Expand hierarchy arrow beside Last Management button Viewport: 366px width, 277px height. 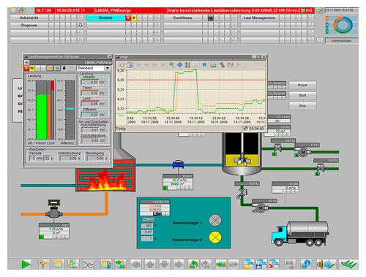311,18
